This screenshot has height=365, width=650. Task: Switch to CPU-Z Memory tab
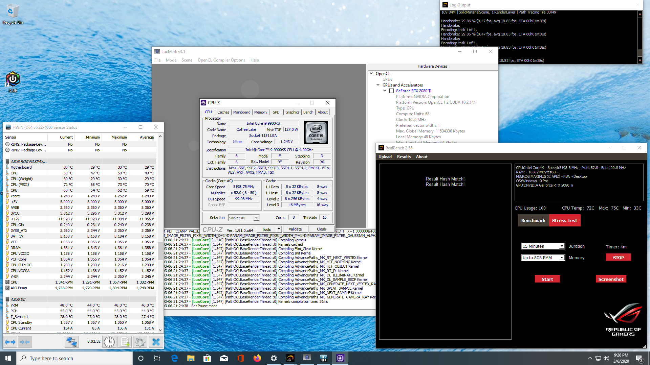261,112
